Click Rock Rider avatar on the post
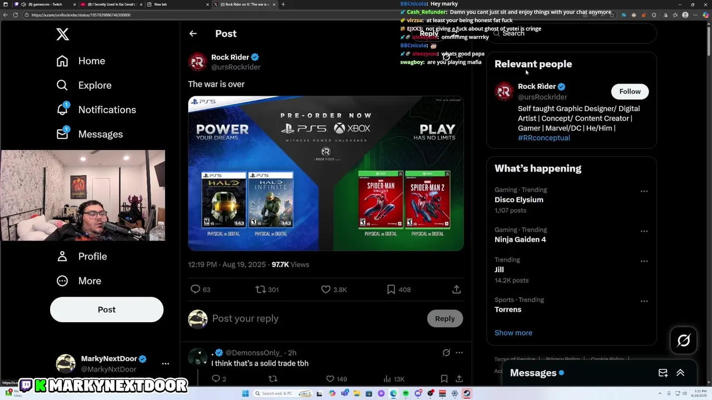 coord(197,62)
